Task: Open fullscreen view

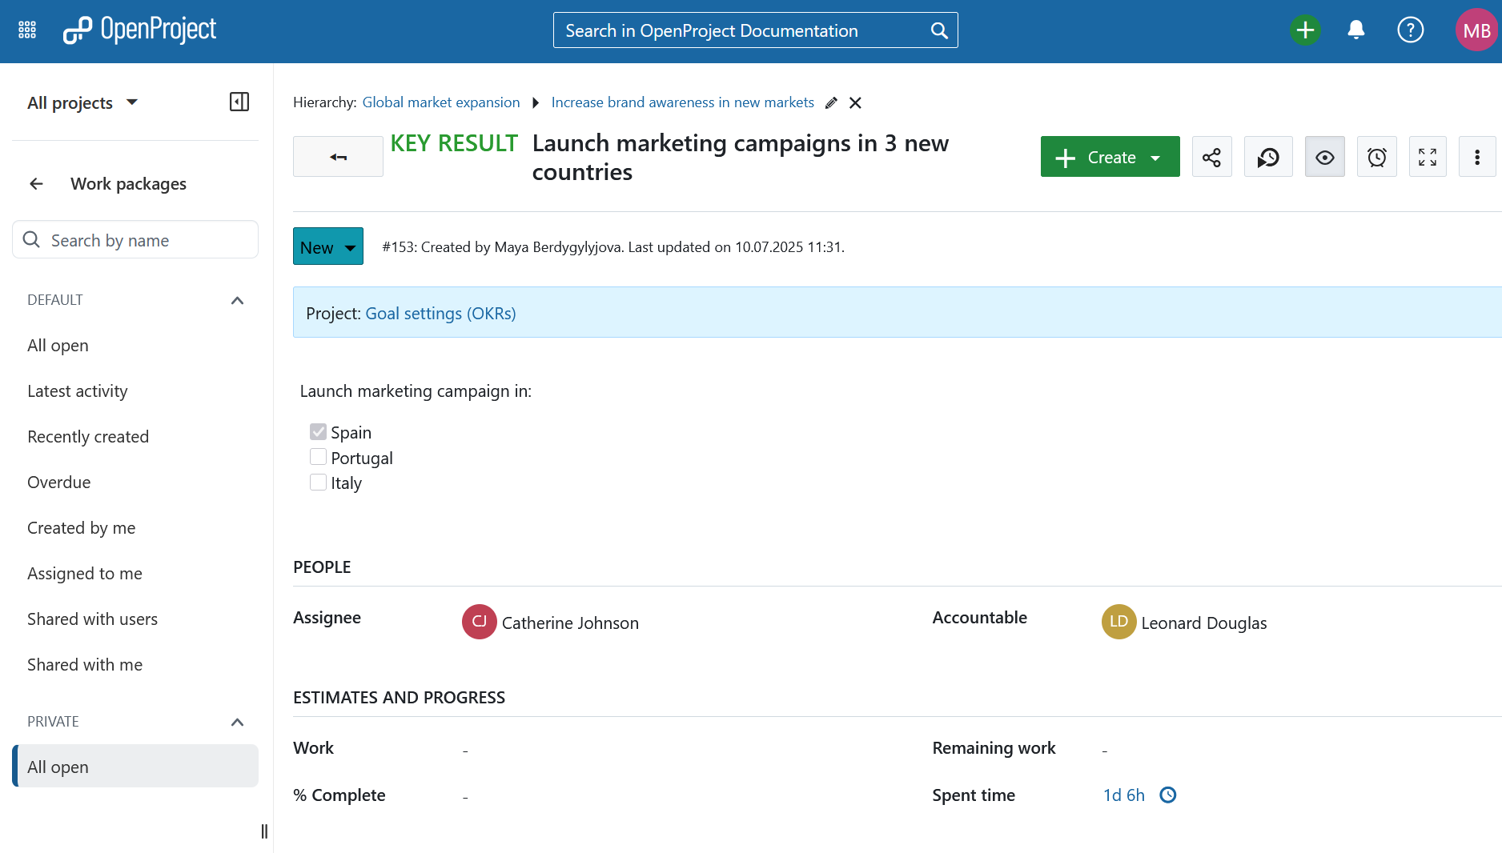Action: tap(1428, 157)
